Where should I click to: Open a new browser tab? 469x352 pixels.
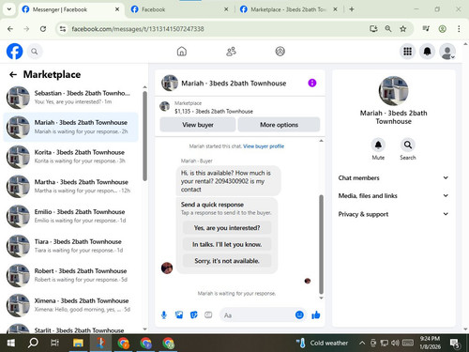pyautogui.click(x=352, y=9)
